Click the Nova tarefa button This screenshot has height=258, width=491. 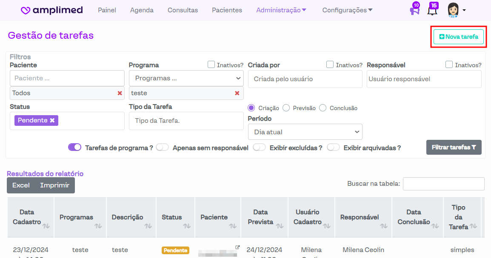click(x=458, y=37)
